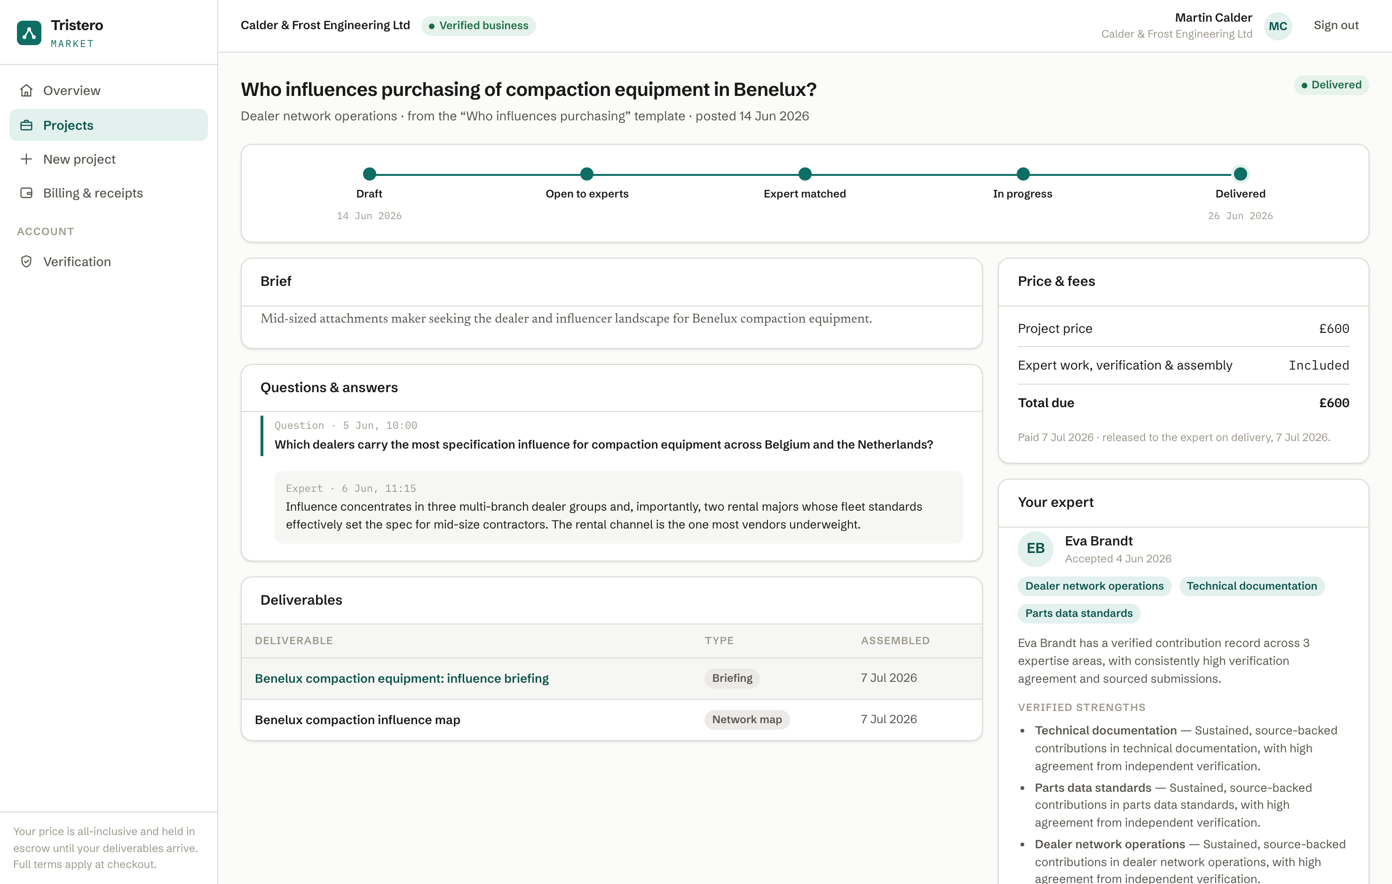Open Billing & receipts
Screen dimensions: 1392x884
(109, 193)
